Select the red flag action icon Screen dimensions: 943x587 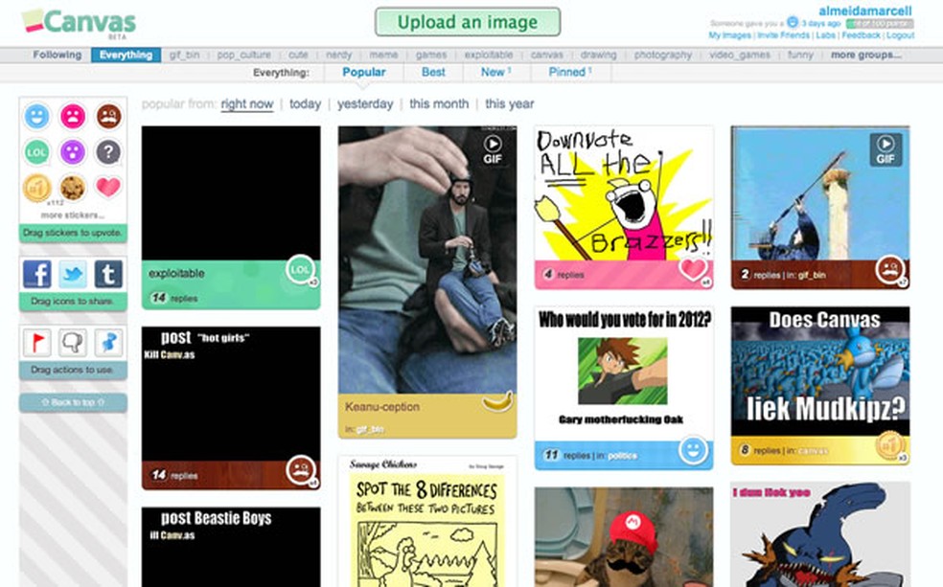click(36, 343)
